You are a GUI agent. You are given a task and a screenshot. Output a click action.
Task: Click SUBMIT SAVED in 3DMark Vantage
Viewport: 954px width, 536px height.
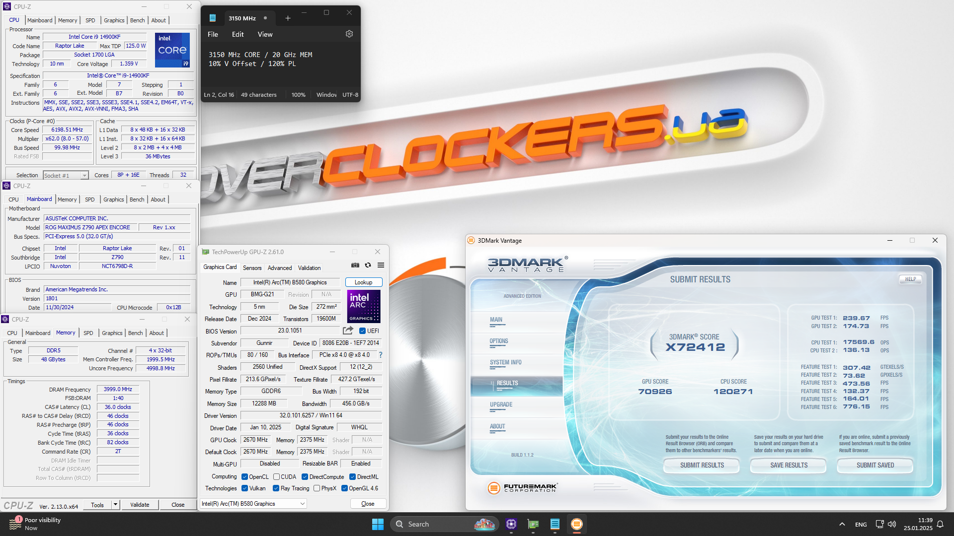point(875,466)
